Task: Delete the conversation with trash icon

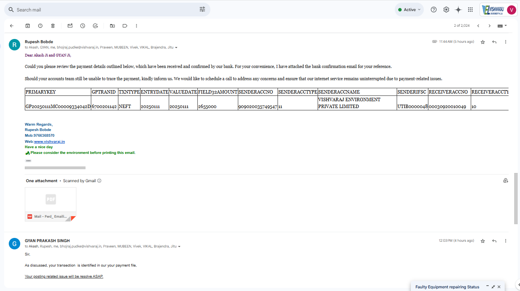Action: tap(53, 26)
